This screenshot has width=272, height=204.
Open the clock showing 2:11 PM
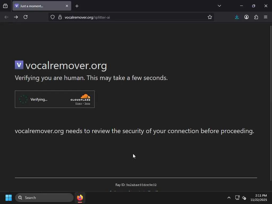click(259, 198)
